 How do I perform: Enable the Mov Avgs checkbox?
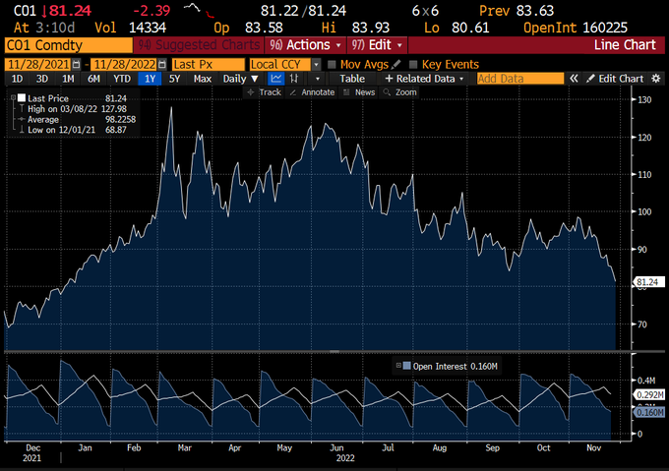click(332, 64)
